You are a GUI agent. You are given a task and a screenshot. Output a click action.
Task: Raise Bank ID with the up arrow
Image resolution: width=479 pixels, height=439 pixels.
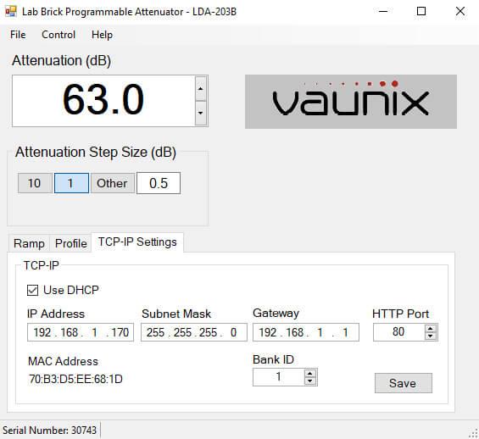tap(310, 374)
